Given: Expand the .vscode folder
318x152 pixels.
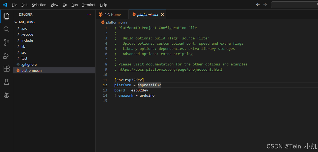Looking at the screenshot, I should point(54,34).
